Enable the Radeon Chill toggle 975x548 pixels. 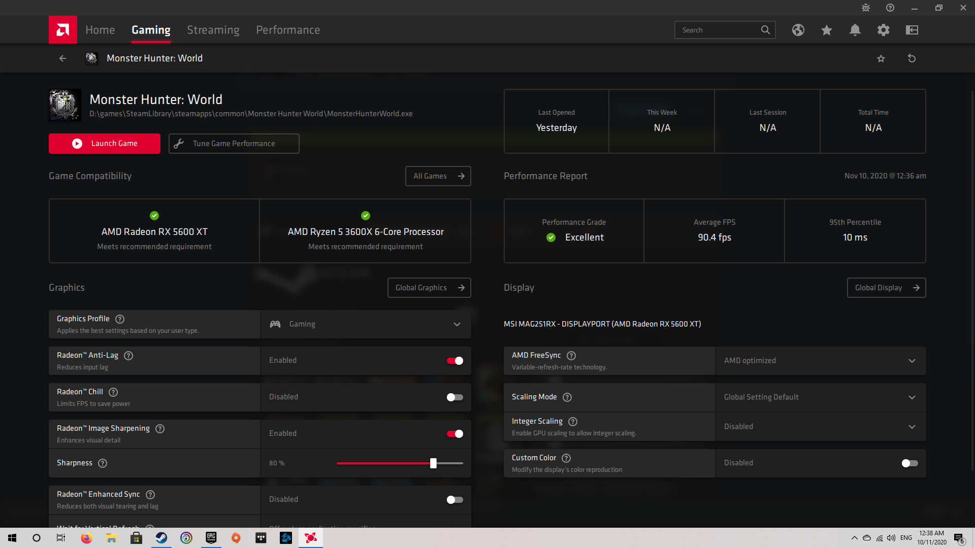[x=454, y=397]
